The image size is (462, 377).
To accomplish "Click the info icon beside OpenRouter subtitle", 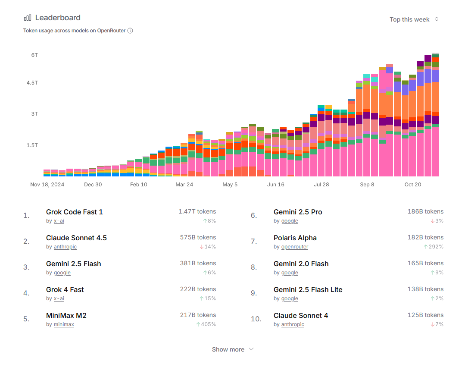I will tap(130, 31).
